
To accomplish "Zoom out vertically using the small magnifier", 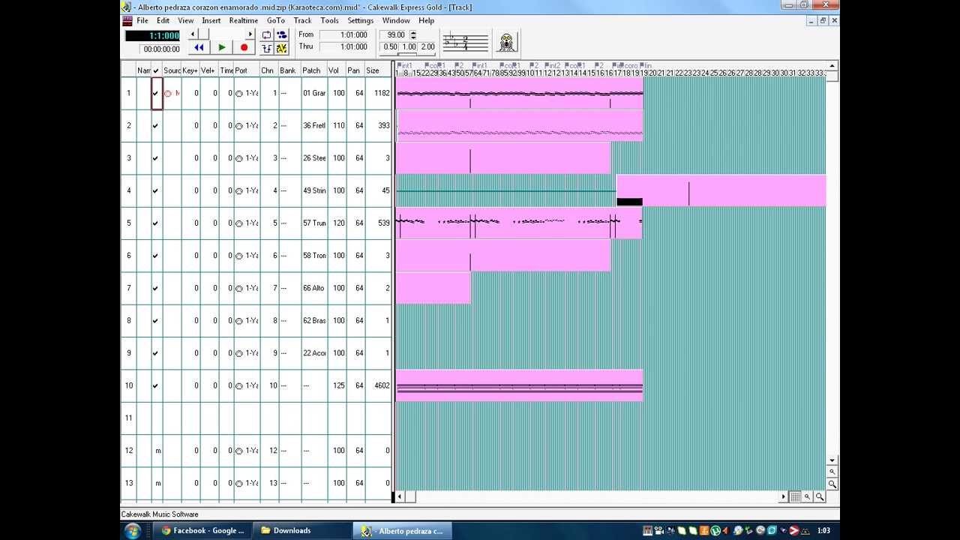I will (x=832, y=472).
